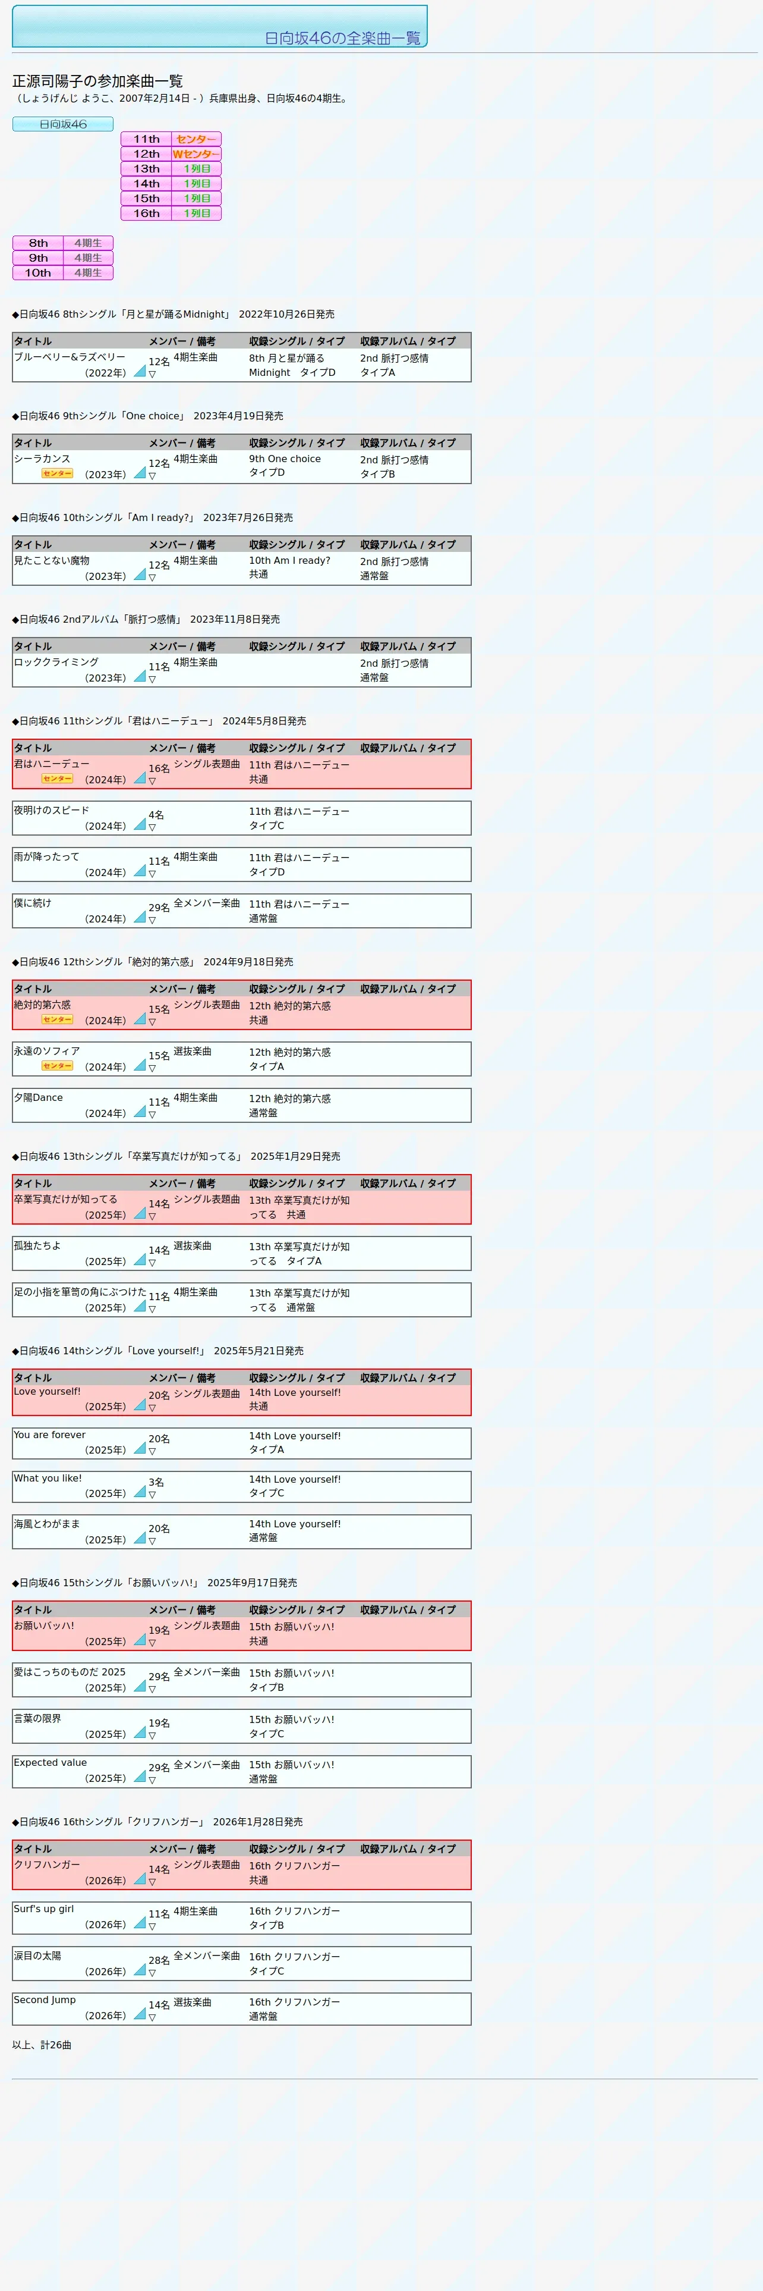The height and width of the screenshot is (2291, 763).
Task: Expand member arrow for 愛はこっちのものだ 2025
Action: [x=152, y=1690]
